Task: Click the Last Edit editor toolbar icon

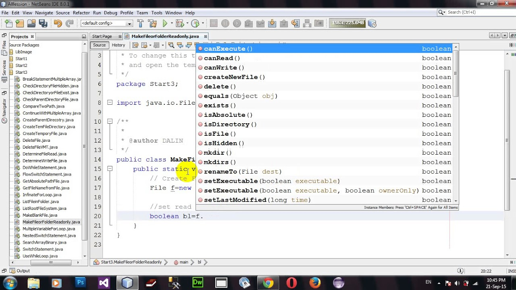Action: click(135, 45)
